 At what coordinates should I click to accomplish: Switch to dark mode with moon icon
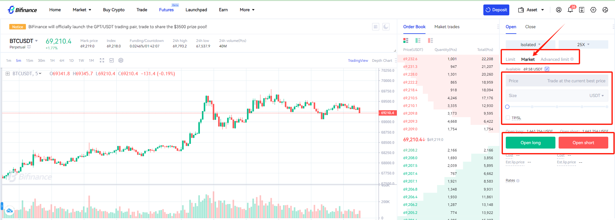coord(386,27)
